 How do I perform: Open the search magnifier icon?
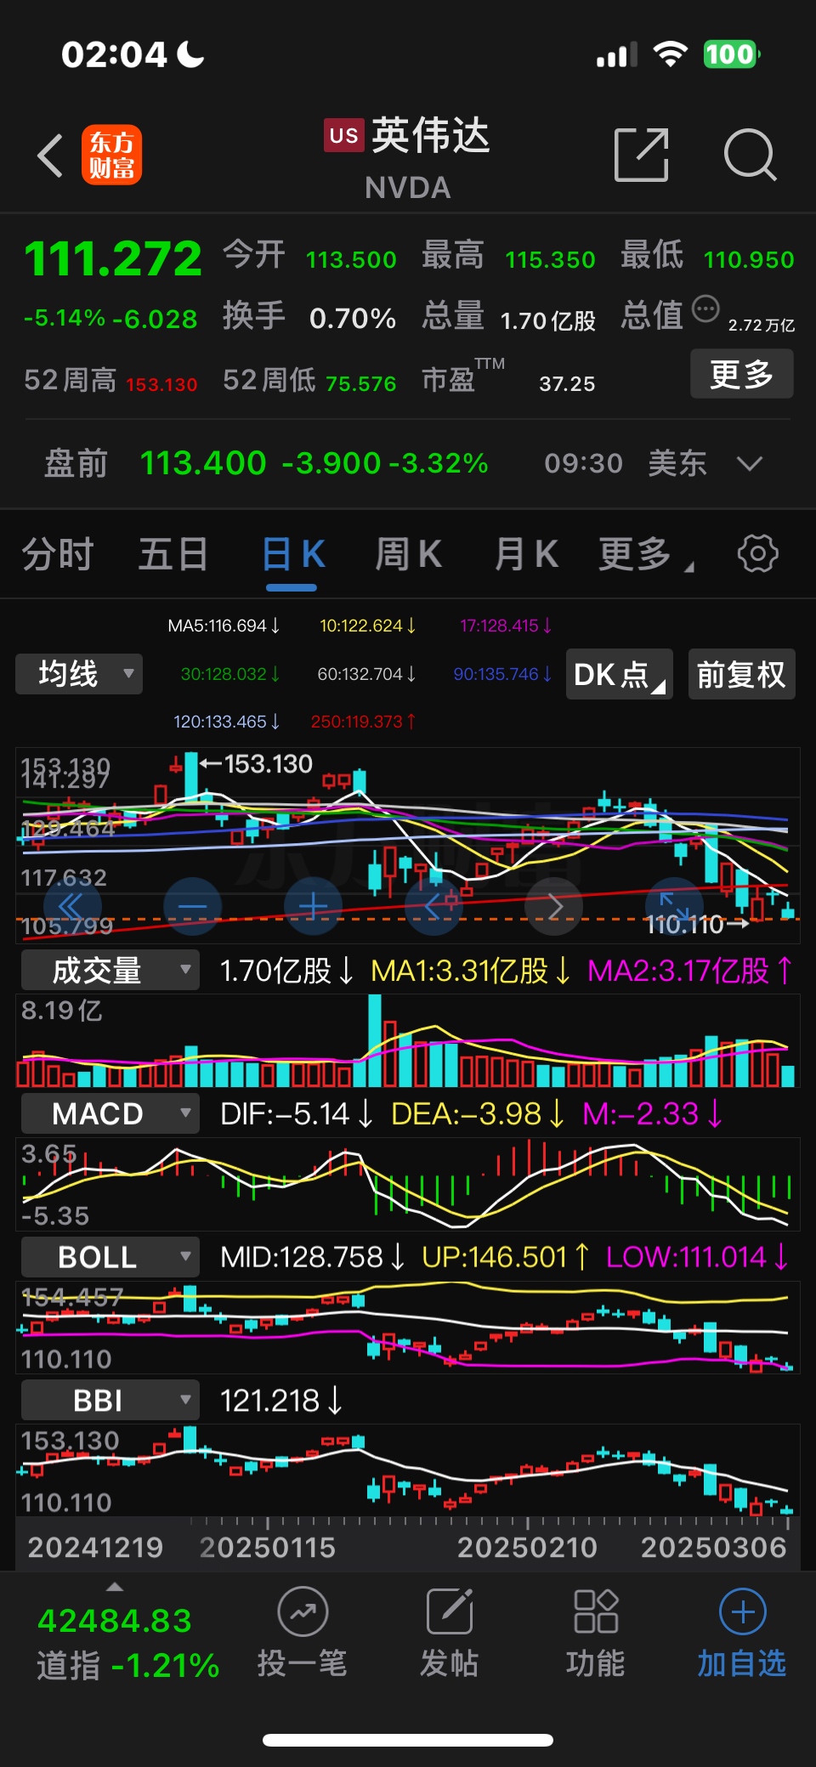[750, 155]
